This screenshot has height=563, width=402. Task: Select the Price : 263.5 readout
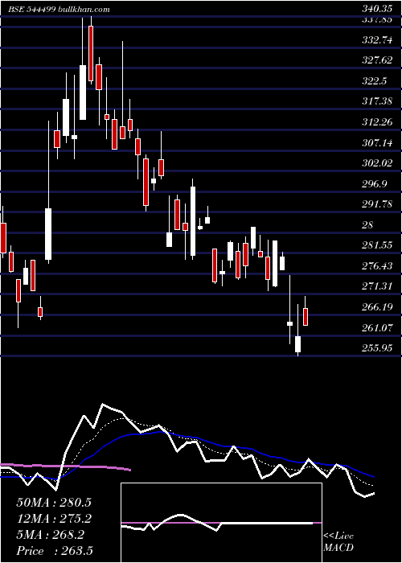point(54,551)
